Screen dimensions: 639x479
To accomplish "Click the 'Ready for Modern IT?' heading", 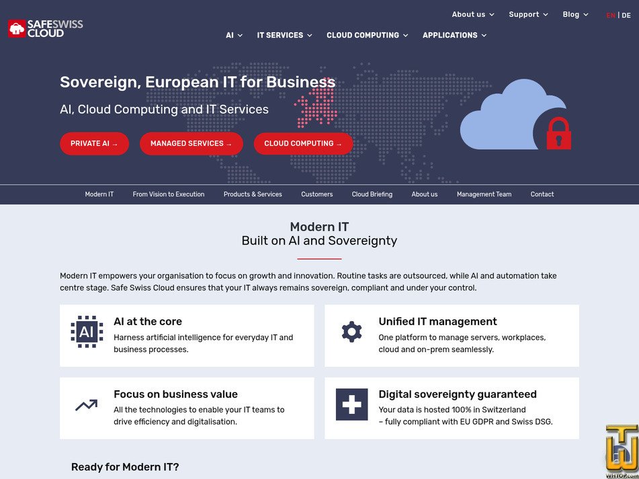I will tap(125, 466).
